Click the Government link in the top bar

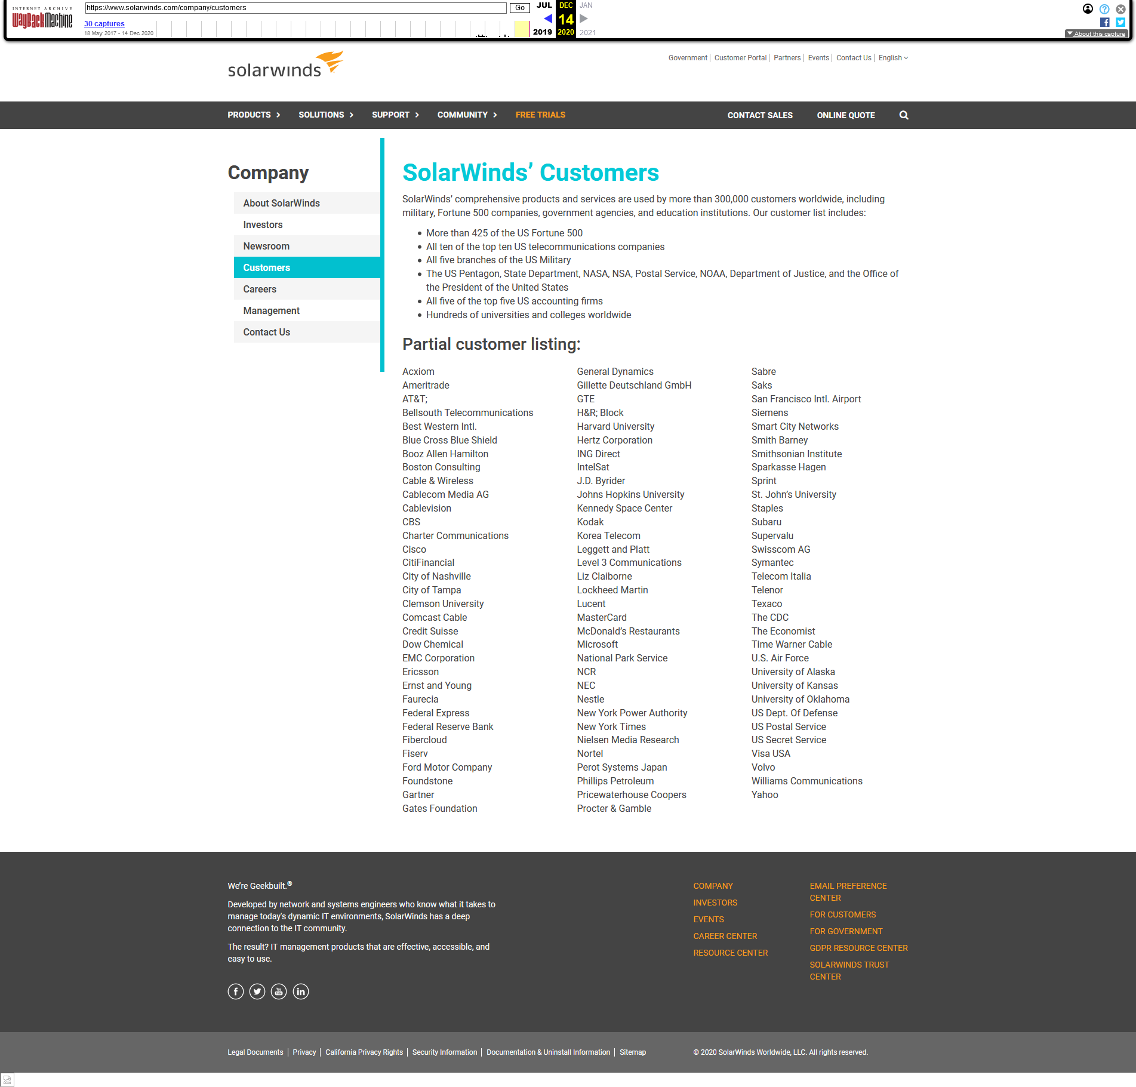pyautogui.click(x=688, y=58)
